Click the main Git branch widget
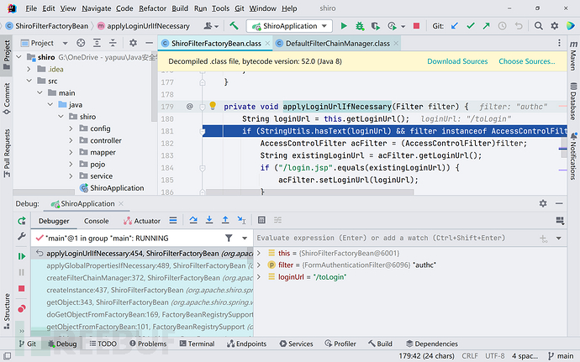This screenshot has height=362, width=580. tap(561, 356)
